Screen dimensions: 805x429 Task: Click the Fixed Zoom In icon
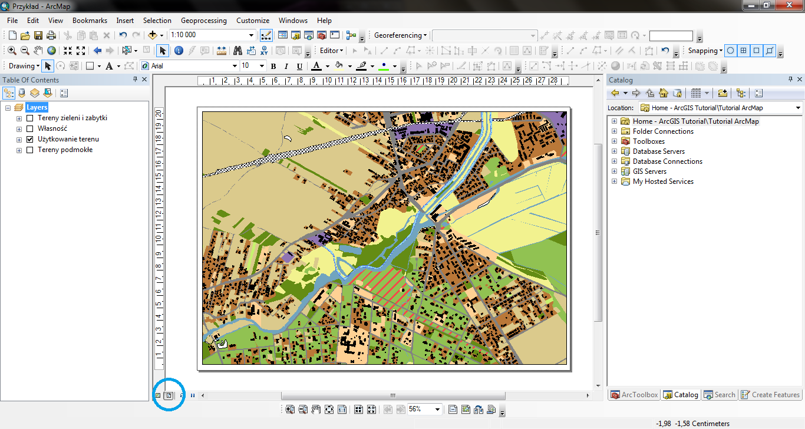click(x=68, y=51)
